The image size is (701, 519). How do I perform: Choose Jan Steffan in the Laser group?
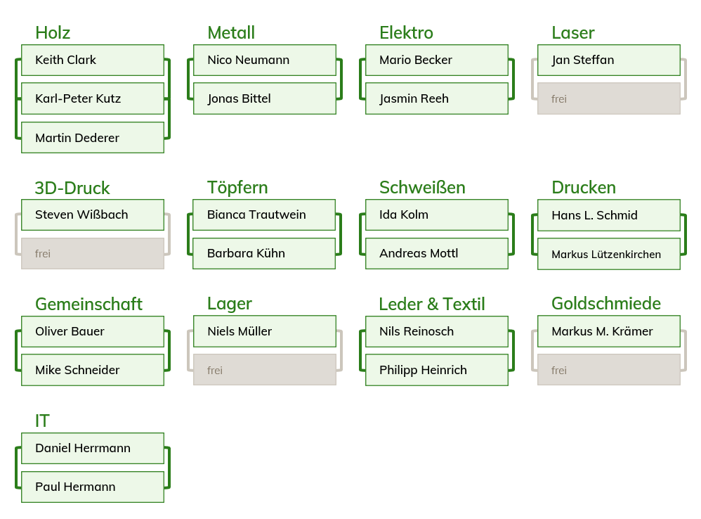(x=609, y=60)
